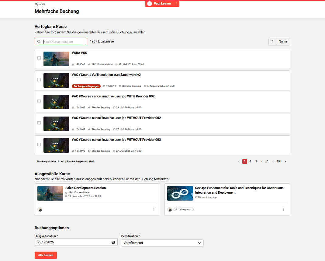Click thumbnail of DevOps Fundamentals course

180,193
